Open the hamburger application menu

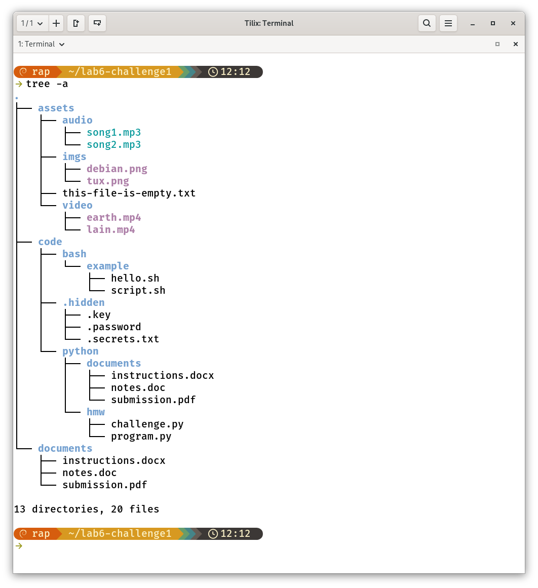click(x=448, y=23)
